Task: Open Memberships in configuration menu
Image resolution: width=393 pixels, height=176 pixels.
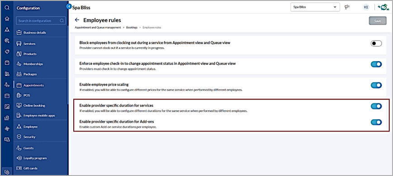Action: pos(33,64)
